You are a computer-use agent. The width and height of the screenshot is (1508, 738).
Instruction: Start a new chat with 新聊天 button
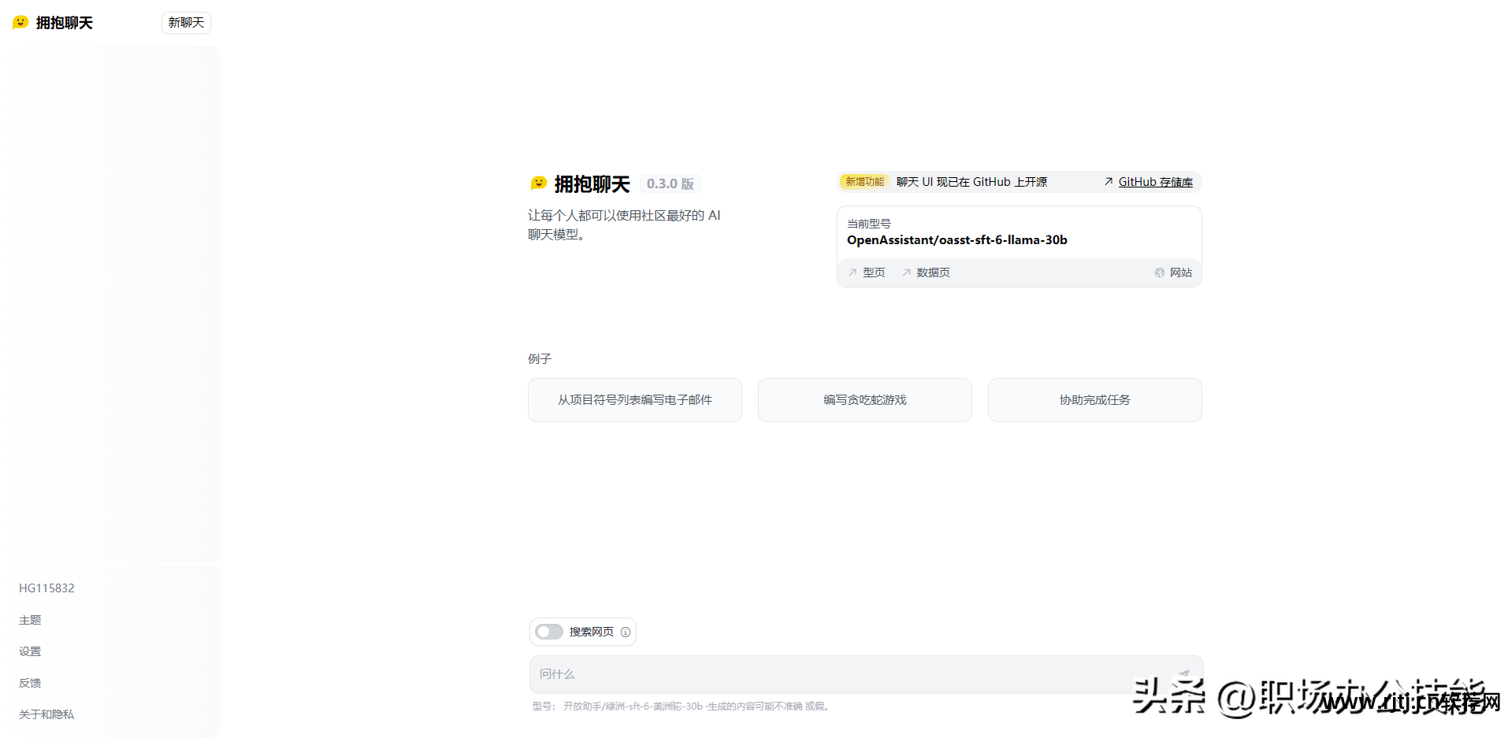186,23
